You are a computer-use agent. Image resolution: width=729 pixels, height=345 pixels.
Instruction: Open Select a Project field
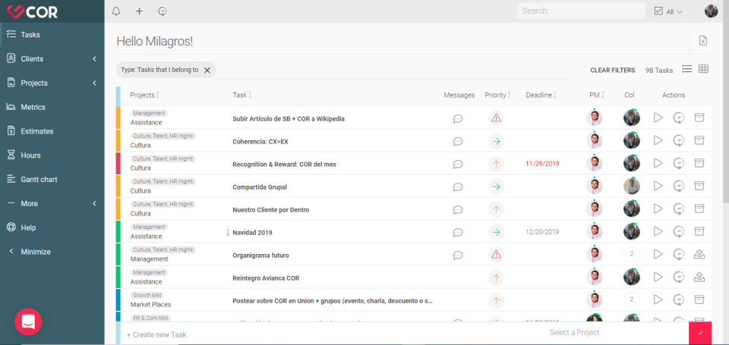point(574,332)
